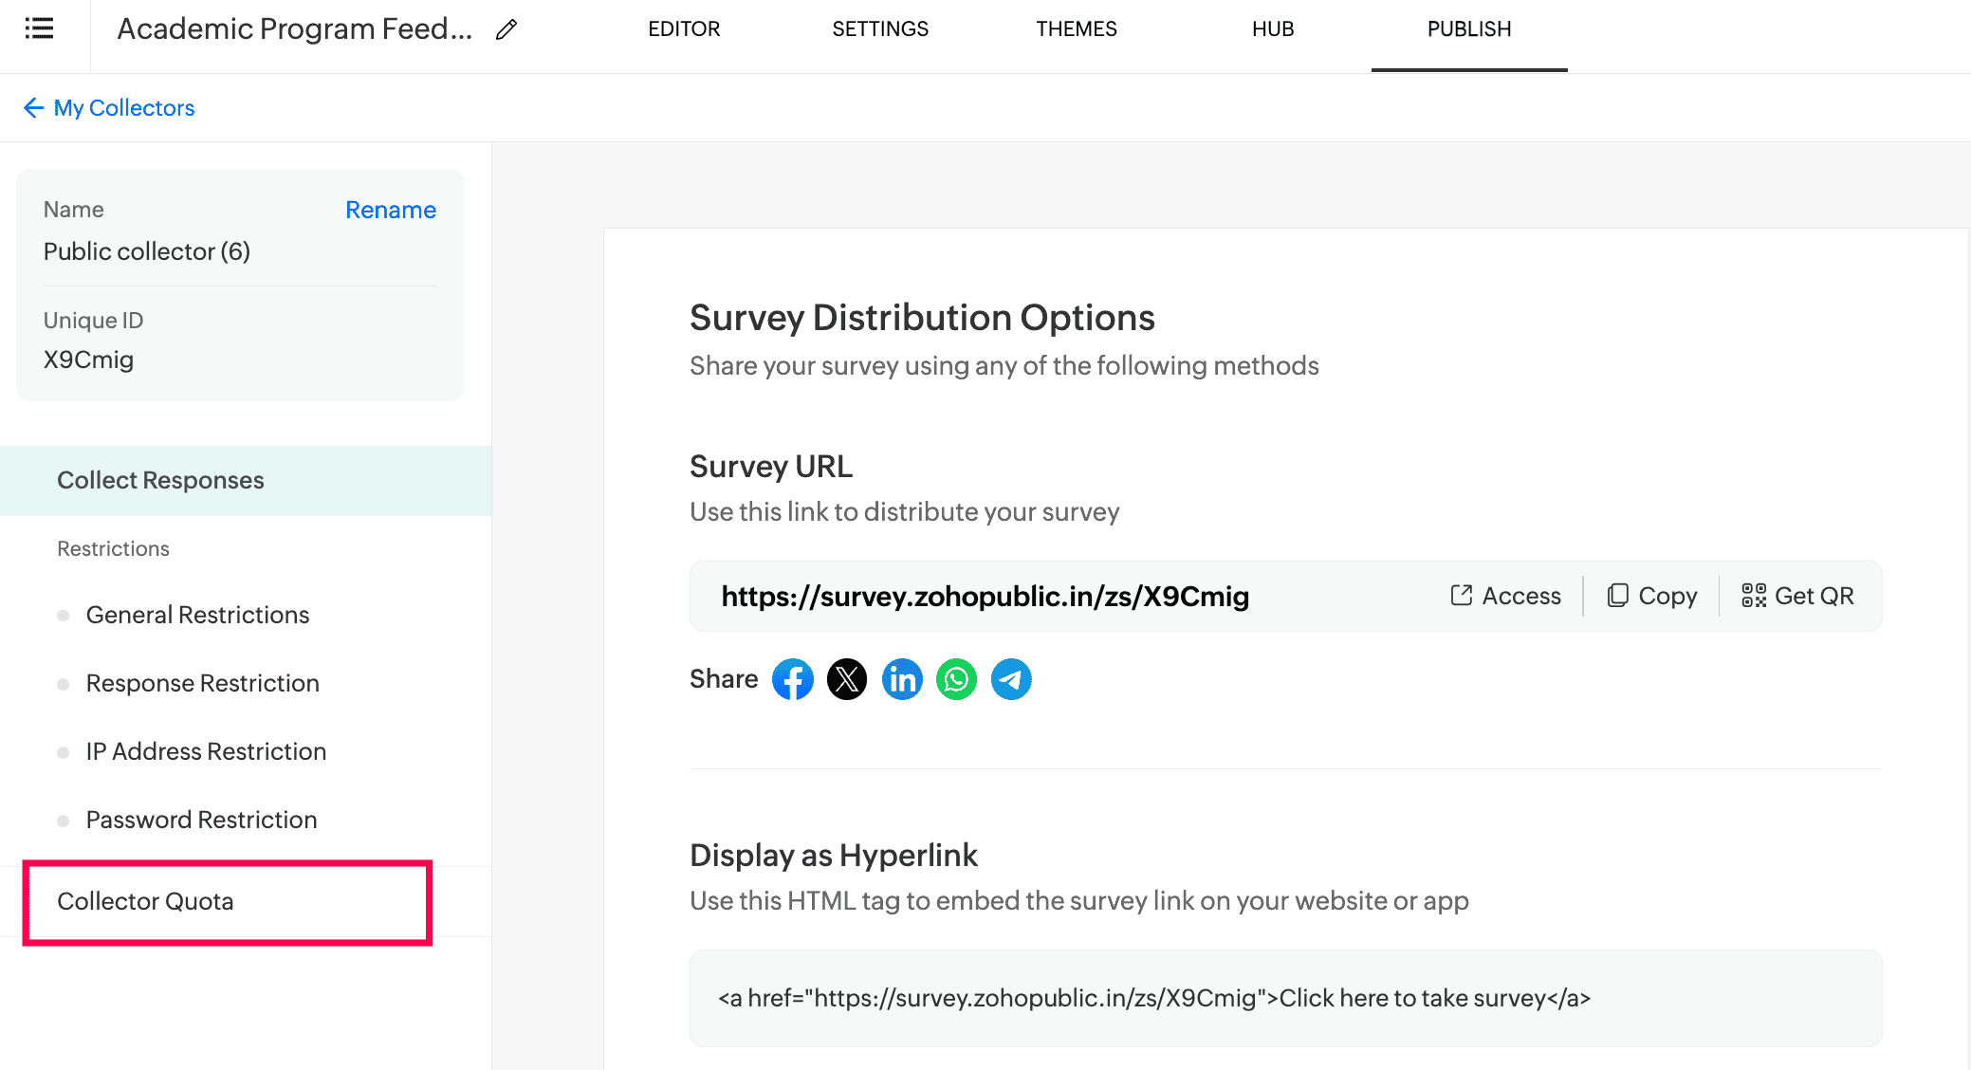Open the SETTINGS tab
1971x1070 pixels.
880,29
